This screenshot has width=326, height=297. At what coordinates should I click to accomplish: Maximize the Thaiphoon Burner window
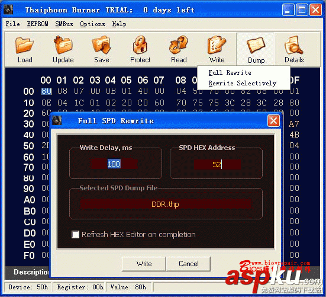point(302,10)
